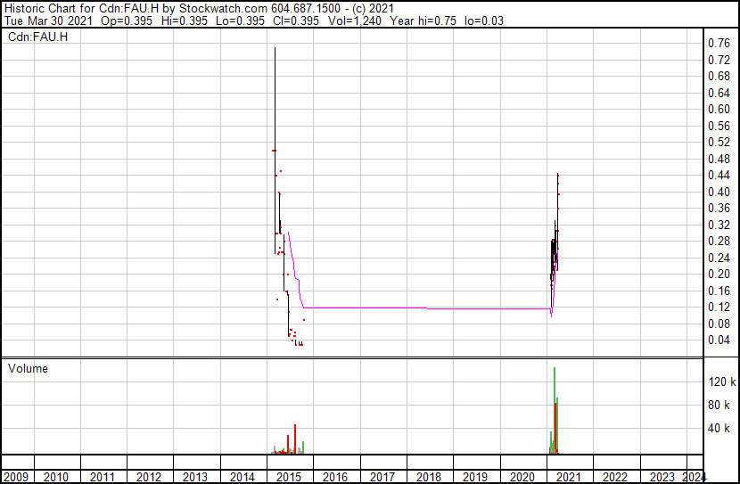Click the 2012 year label
This screenshot has height=484, width=740.
(x=149, y=477)
